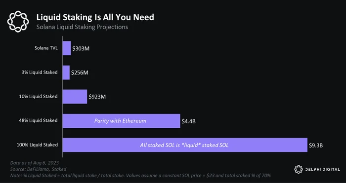
Task: Click the DELPHI DIGITAL wordmark text
Action: 323,169
